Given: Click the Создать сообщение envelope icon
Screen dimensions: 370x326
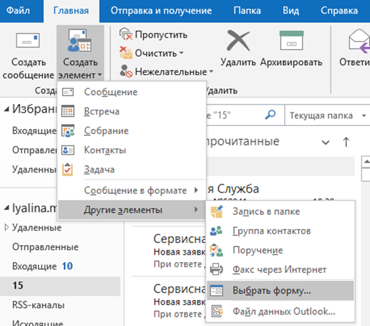Looking at the screenshot, I should coord(28,40).
